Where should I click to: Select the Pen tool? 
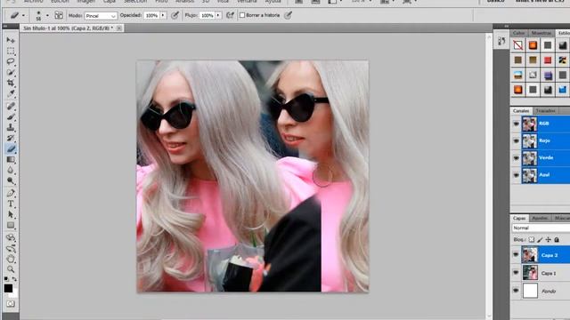tap(11, 193)
